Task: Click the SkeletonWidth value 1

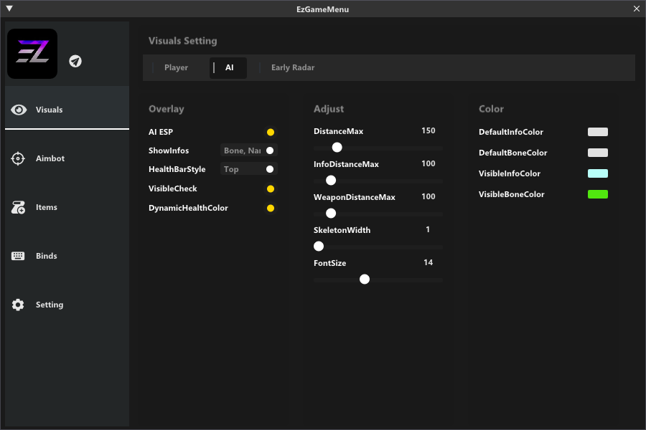Action: [428, 229]
